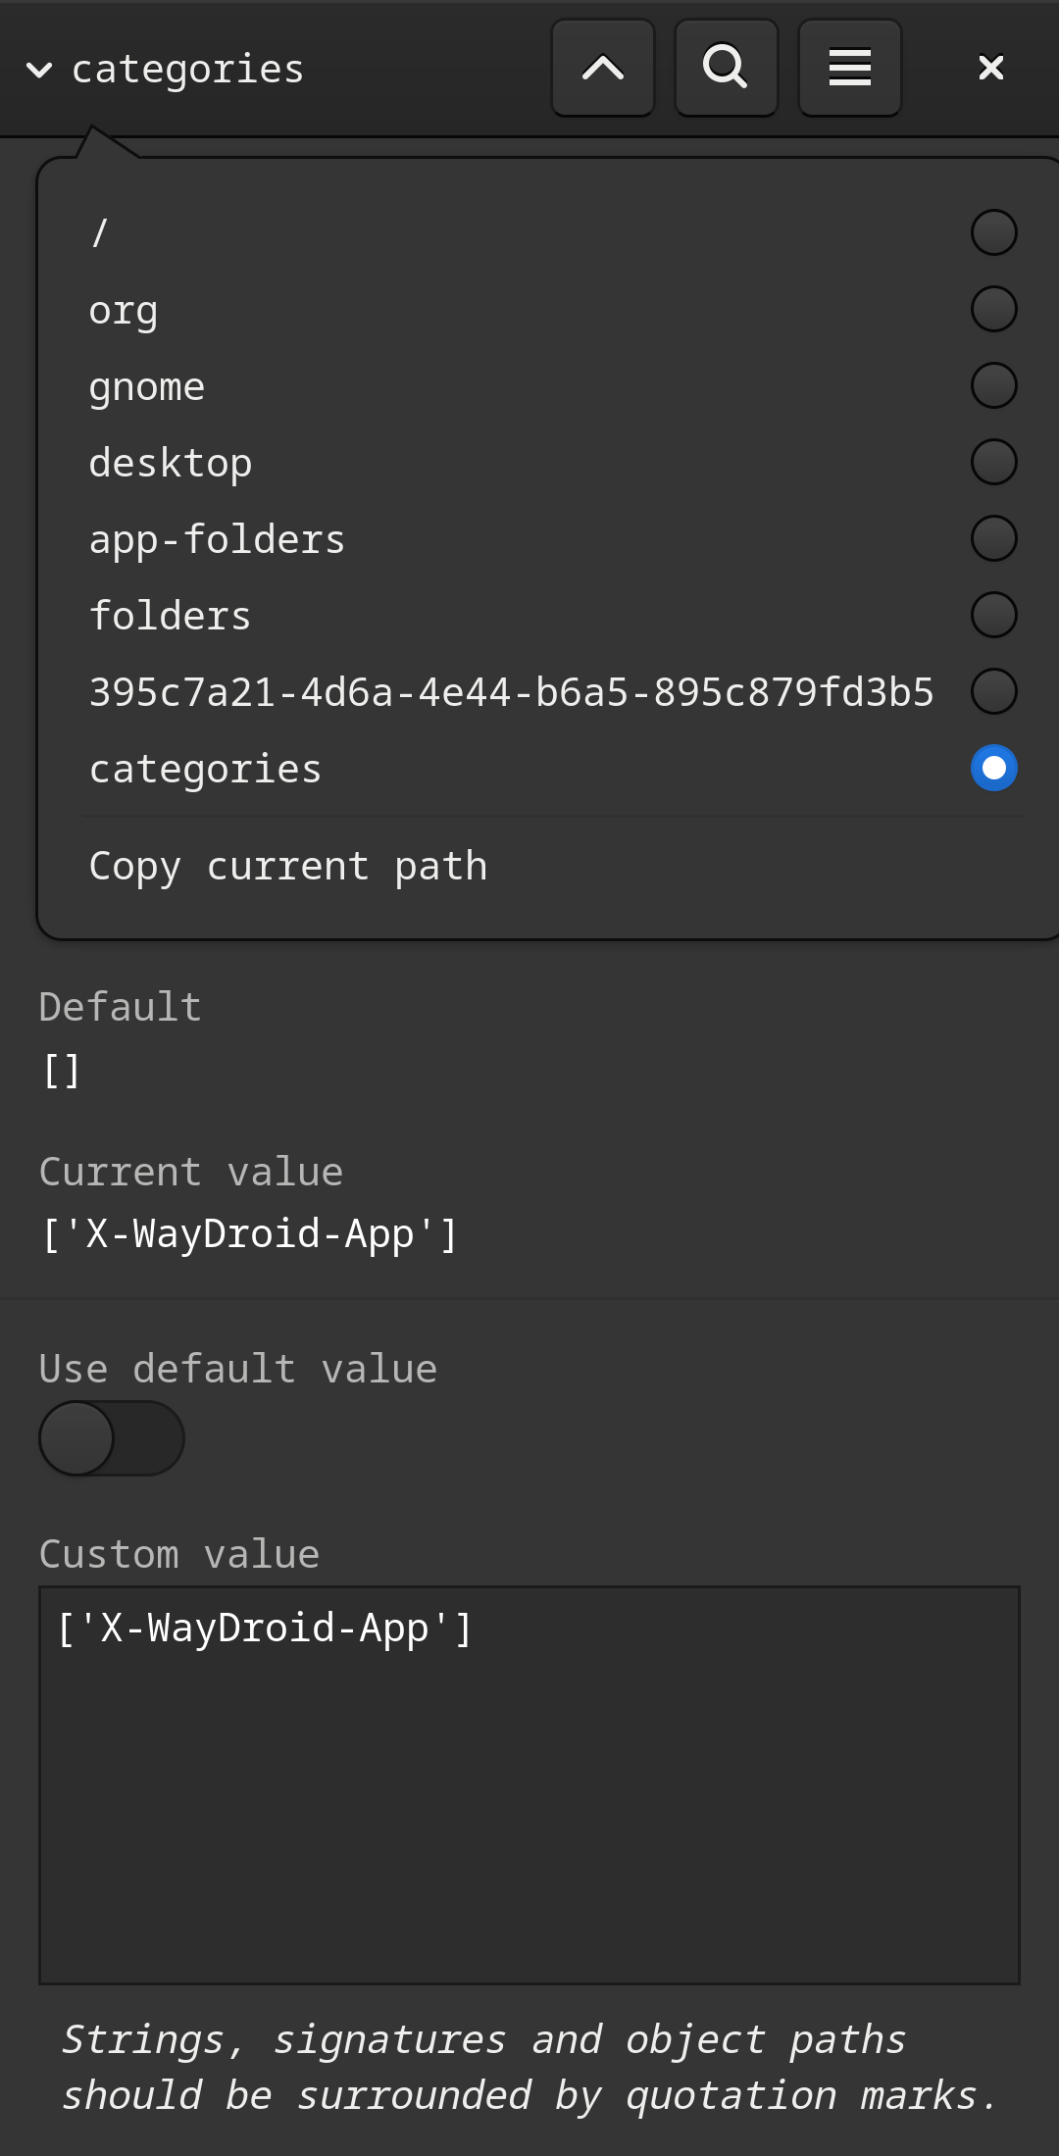Collapse the categories path chevron
The height and width of the screenshot is (2156, 1059).
coord(39,70)
